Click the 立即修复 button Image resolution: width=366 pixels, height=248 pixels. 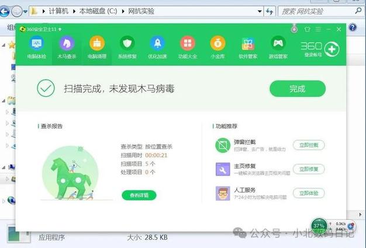coord(309,169)
